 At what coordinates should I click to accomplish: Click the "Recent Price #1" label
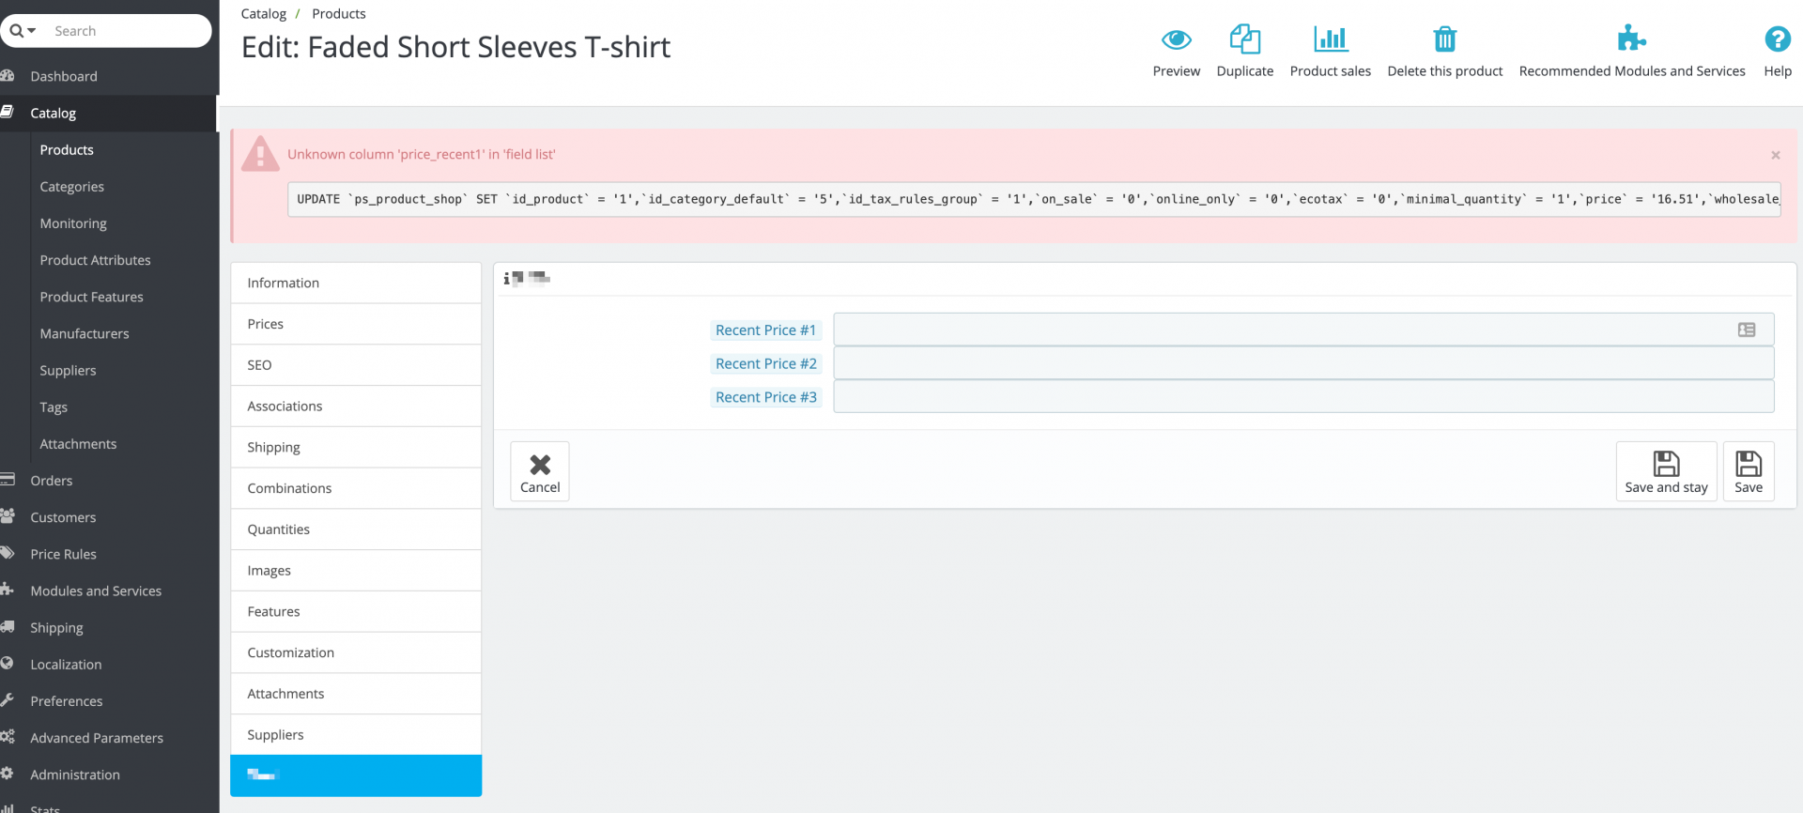[x=765, y=330]
